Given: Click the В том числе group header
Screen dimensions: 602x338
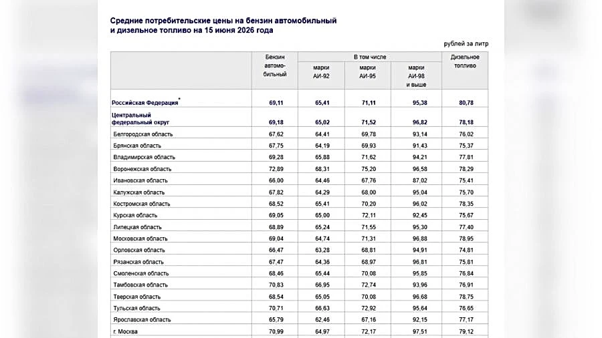Looking at the screenshot, I should [x=370, y=57].
